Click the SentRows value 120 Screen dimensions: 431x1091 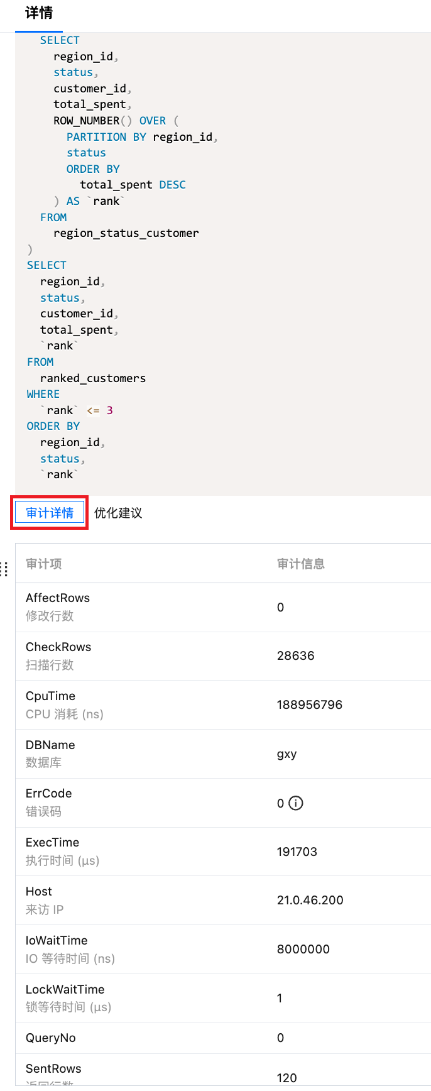click(286, 1078)
